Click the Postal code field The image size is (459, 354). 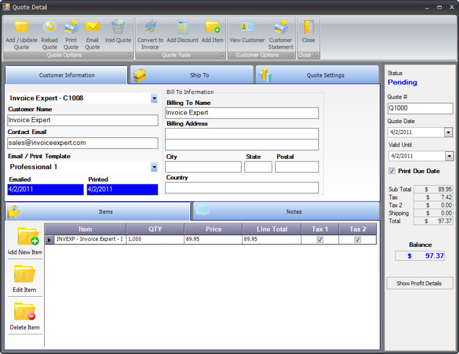pyautogui.click(x=297, y=167)
